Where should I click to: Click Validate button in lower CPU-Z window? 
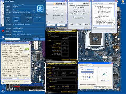[65, 92]
